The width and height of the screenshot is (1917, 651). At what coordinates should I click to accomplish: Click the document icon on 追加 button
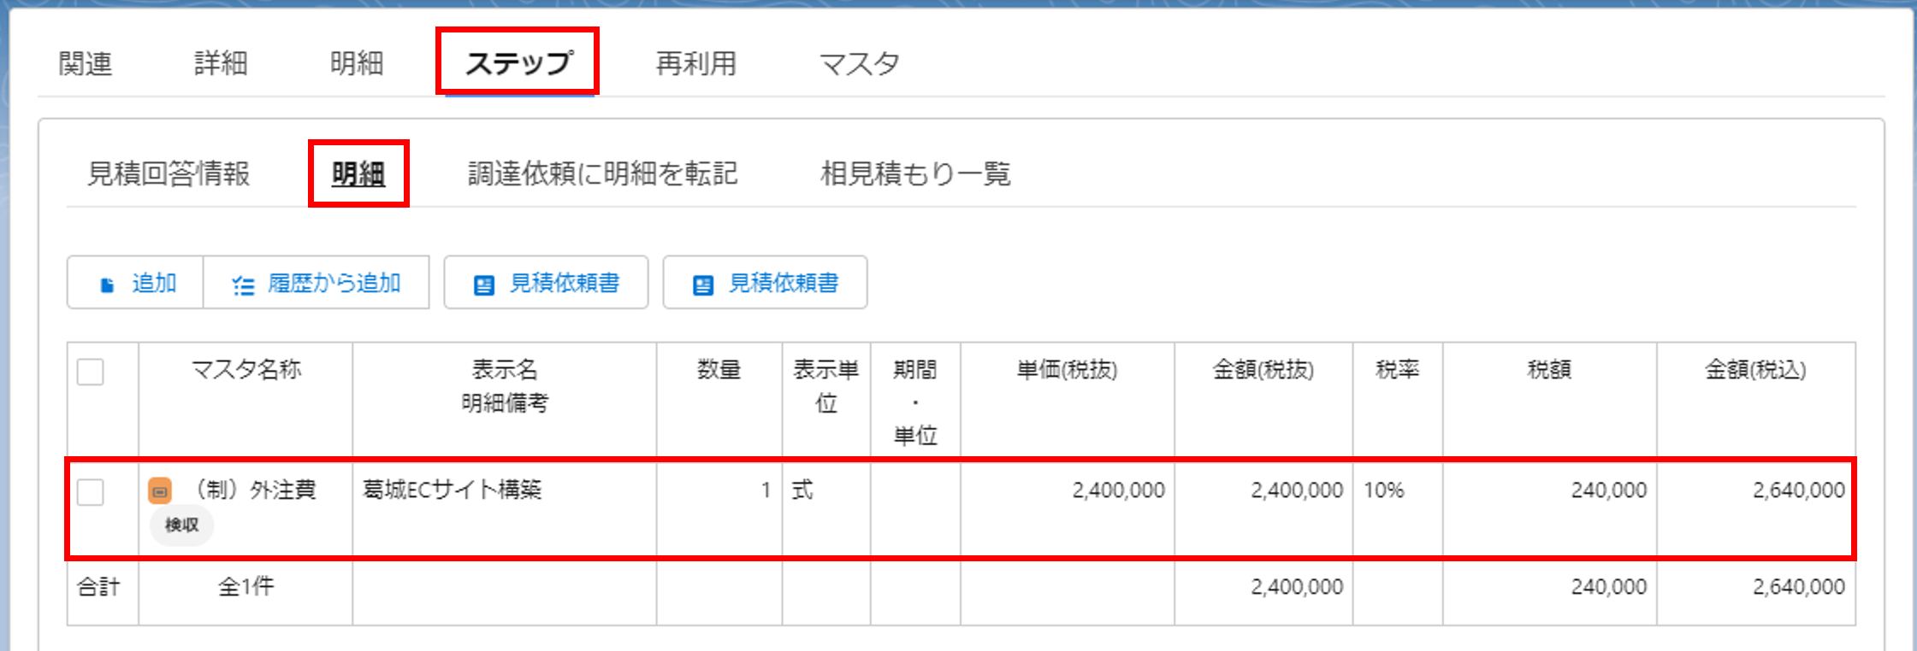tap(107, 284)
